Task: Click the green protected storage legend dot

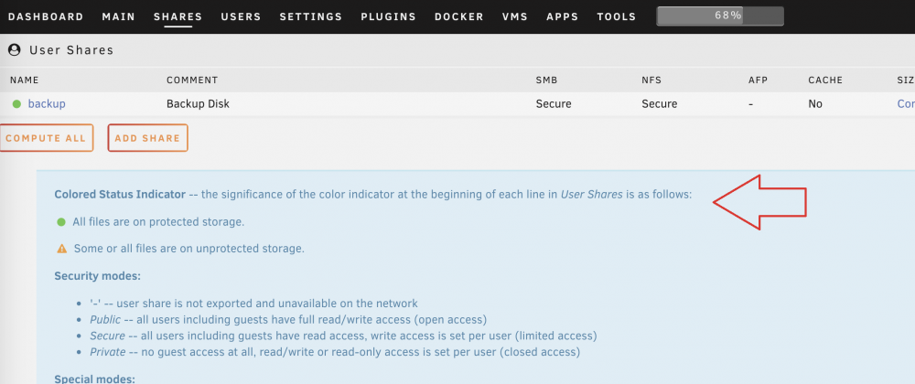Action: [60, 222]
